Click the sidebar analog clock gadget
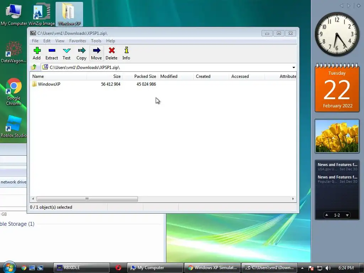Image resolution: width=364 pixels, height=273 pixels. [337, 34]
